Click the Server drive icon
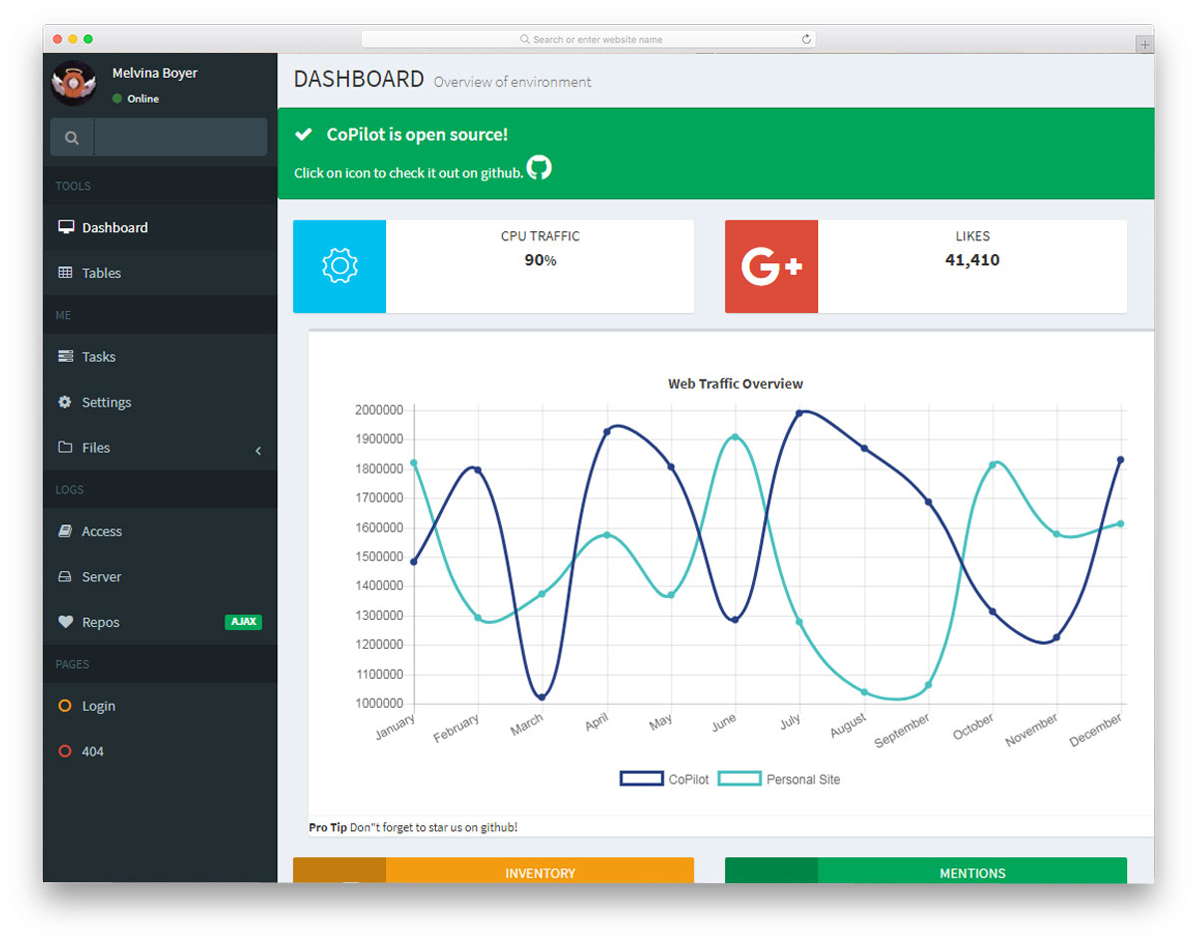Image resolution: width=1197 pixels, height=943 pixels. point(66,576)
